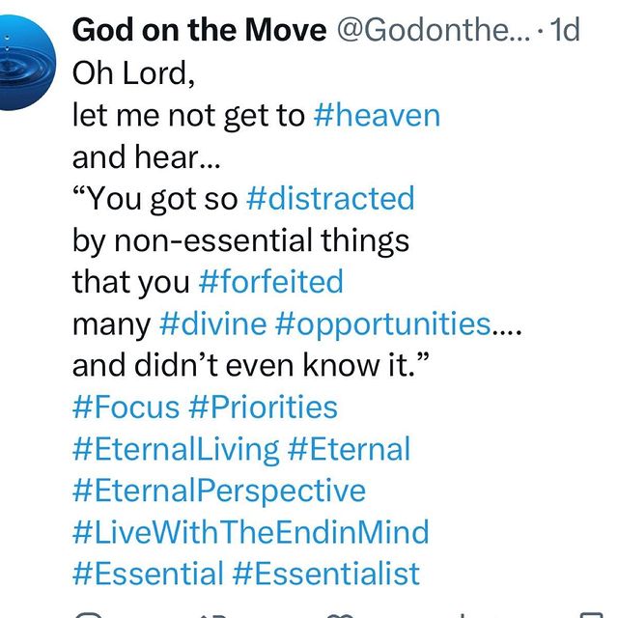Open the #opportunities hashtag

coord(383,325)
